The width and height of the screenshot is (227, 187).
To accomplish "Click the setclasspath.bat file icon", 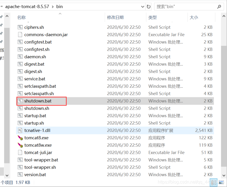I will [20, 86].
